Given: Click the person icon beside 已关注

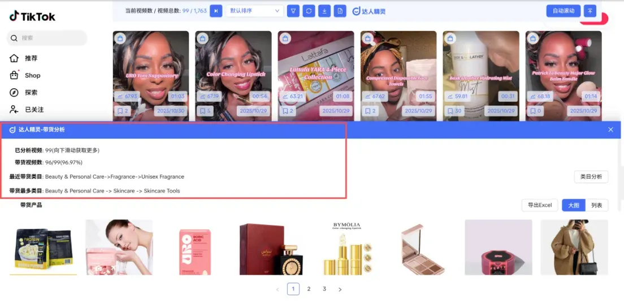Looking at the screenshot, I should click(14, 110).
